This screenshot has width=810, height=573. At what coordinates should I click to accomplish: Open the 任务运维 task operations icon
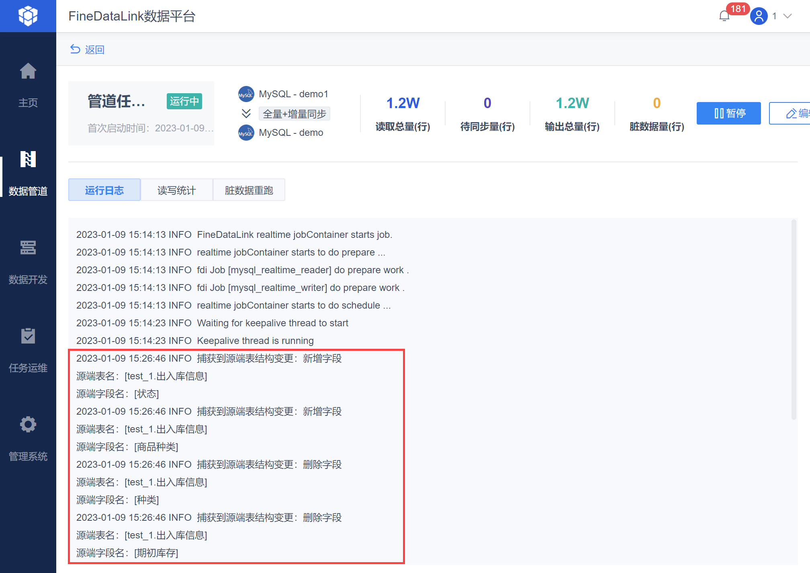click(x=28, y=336)
